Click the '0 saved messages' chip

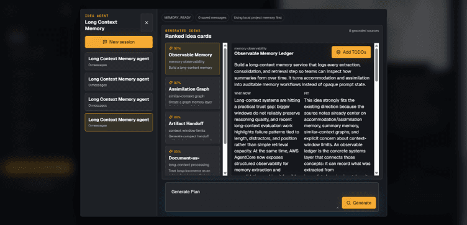click(x=212, y=17)
